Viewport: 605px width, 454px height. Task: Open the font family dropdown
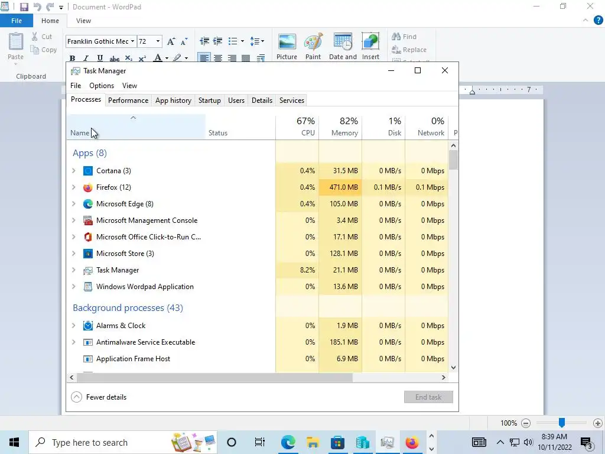132,41
